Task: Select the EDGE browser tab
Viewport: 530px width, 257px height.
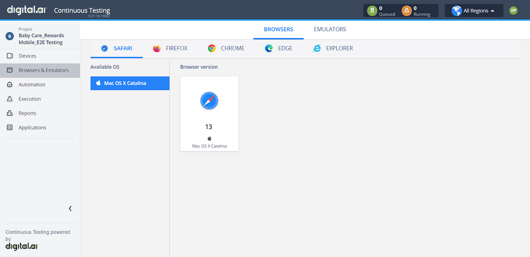Action: point(279,48)
